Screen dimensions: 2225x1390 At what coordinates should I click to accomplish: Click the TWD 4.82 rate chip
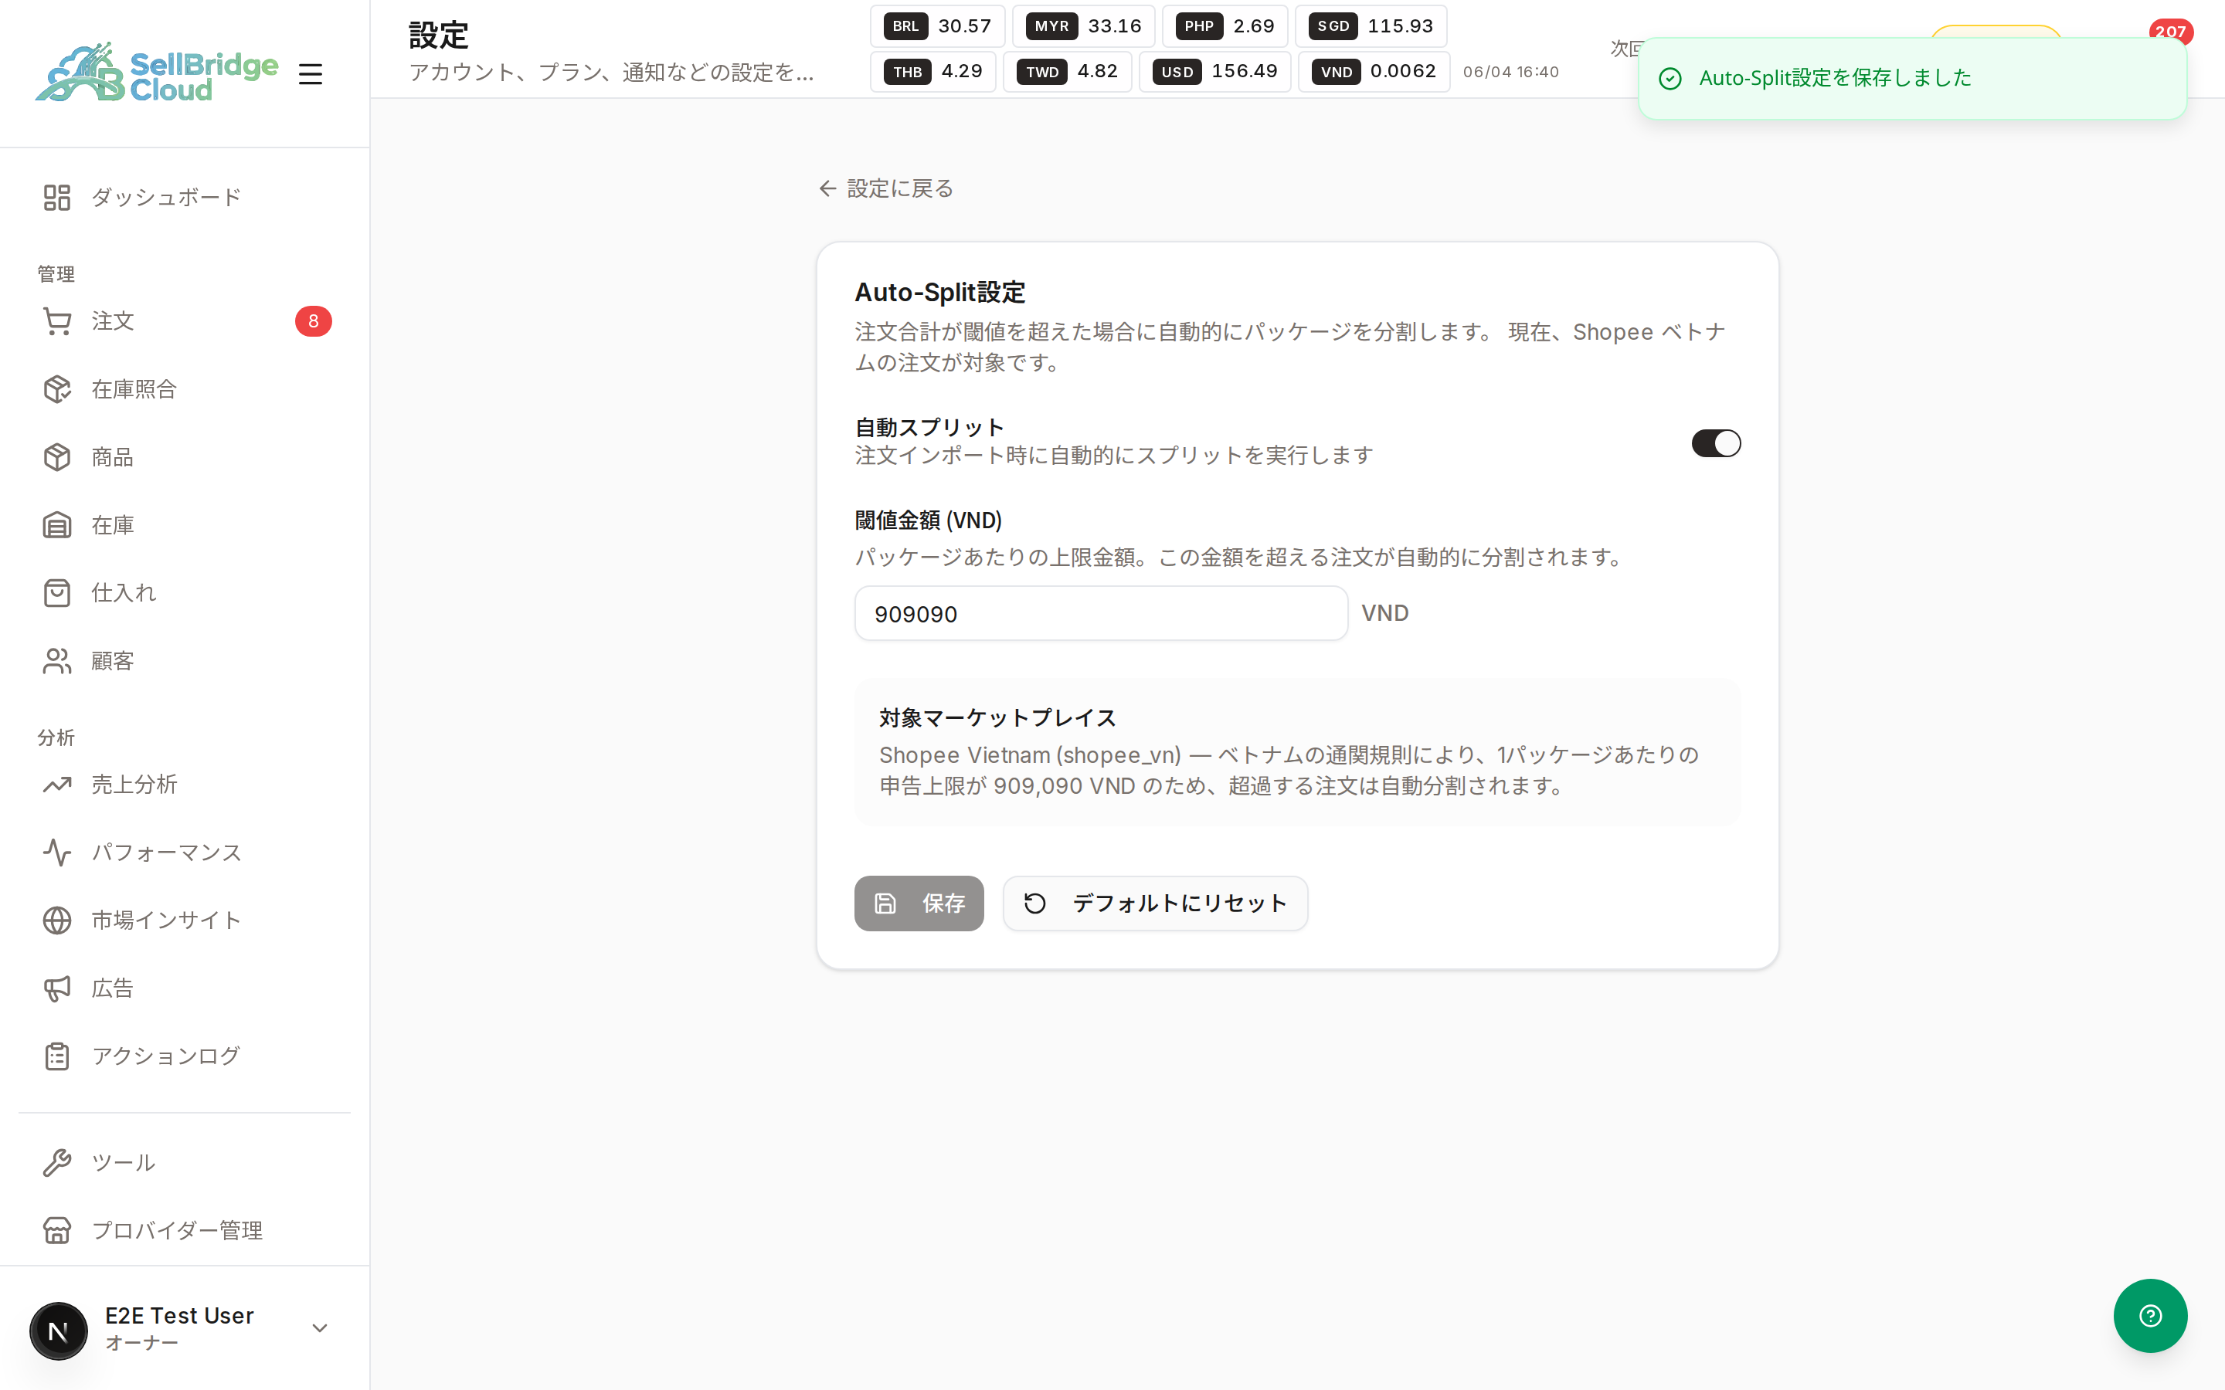(x=1068, y=72)
